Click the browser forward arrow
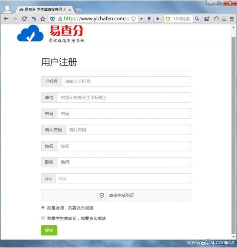 pos(14,18)
